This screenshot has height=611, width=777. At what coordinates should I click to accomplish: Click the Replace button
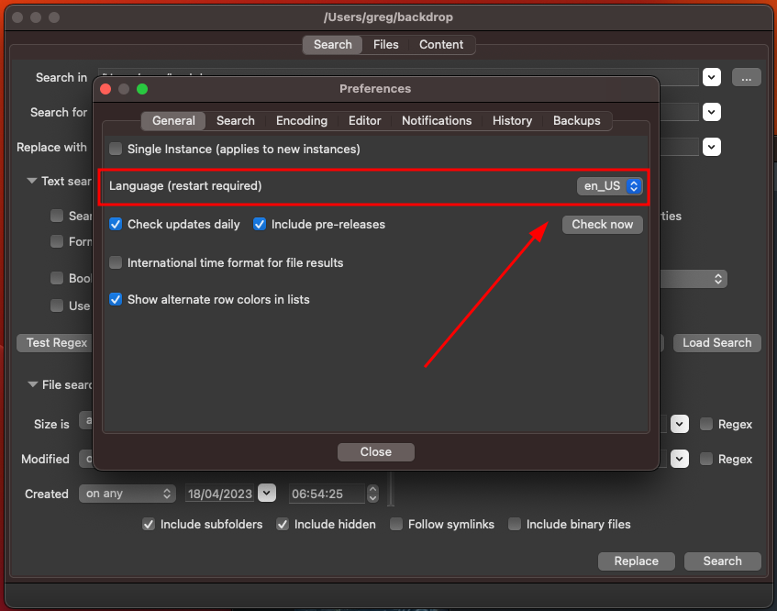coord(637,561)
